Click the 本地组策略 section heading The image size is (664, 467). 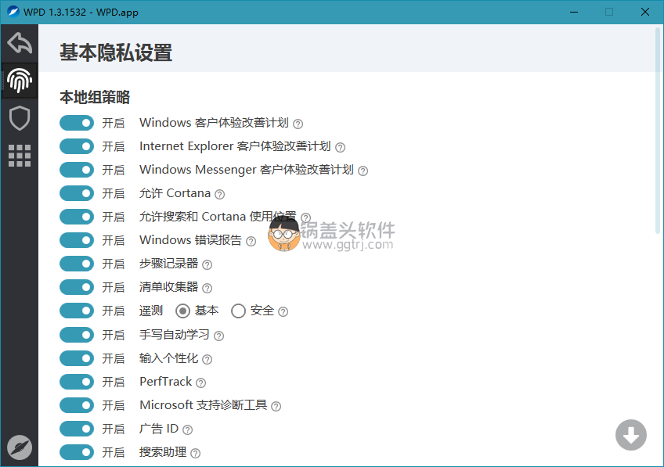(95, 97)
